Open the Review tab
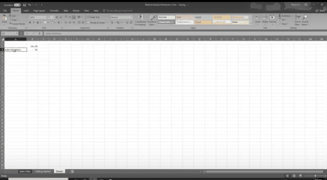Image resolution: width=327 pixels, height=180 pixels. [76, 10]
